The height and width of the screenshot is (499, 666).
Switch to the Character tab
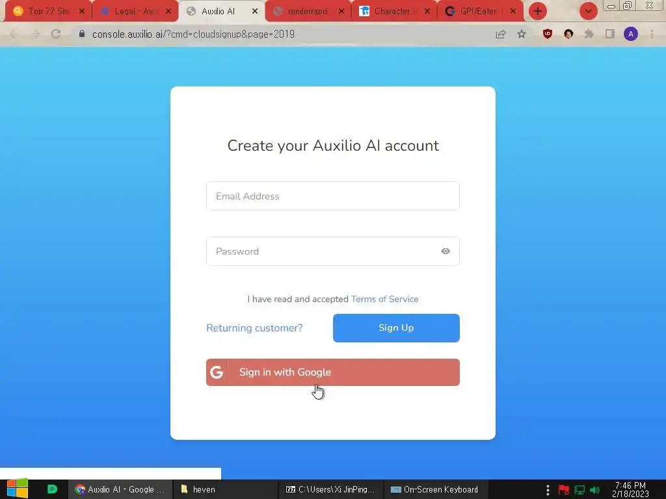393,11
